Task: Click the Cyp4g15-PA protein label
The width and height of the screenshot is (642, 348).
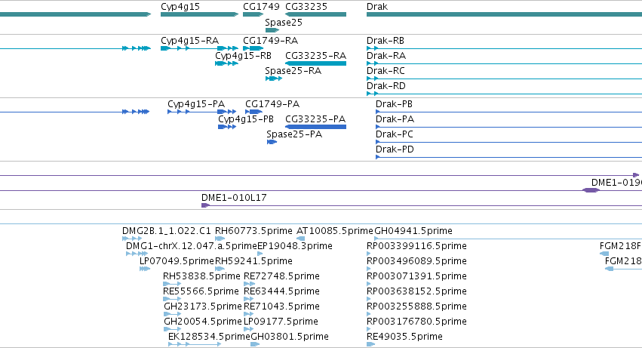Action: pyautogui.click(x=196, y=104)
